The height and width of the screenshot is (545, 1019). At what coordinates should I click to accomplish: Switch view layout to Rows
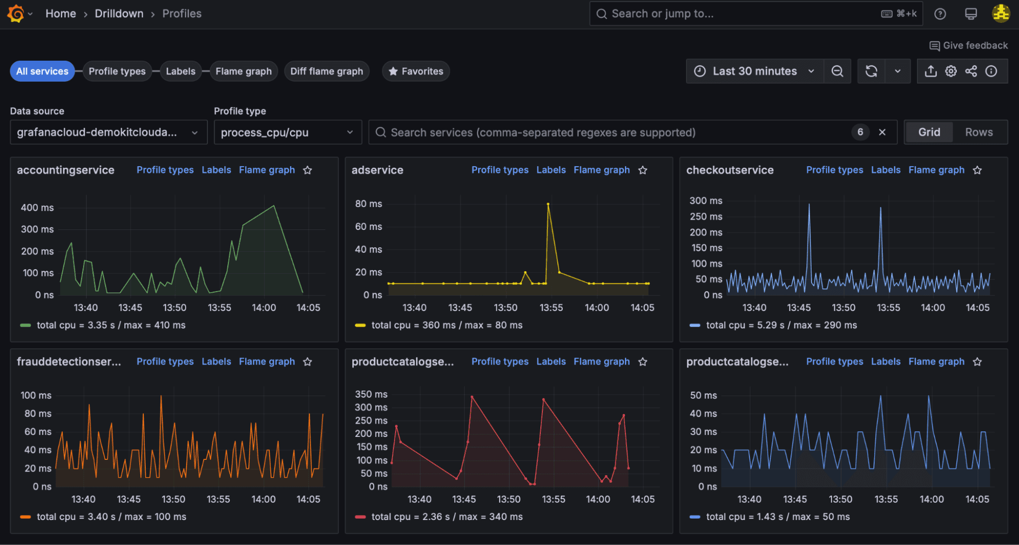[x=978, y=132]
